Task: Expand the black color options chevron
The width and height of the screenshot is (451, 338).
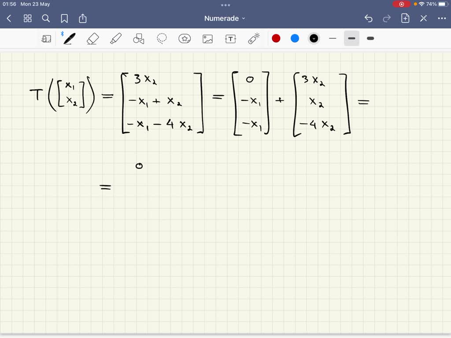Action: point(314,38)
